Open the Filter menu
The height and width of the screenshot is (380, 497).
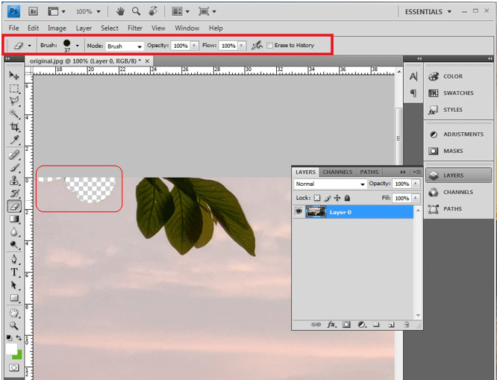135,28
